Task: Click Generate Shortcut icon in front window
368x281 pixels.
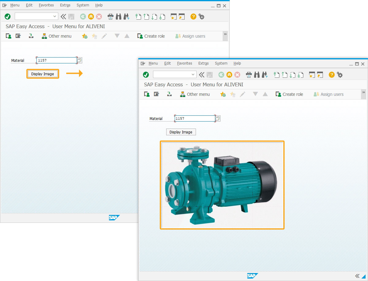Action: pyautogui.click(x=320, y=75)
